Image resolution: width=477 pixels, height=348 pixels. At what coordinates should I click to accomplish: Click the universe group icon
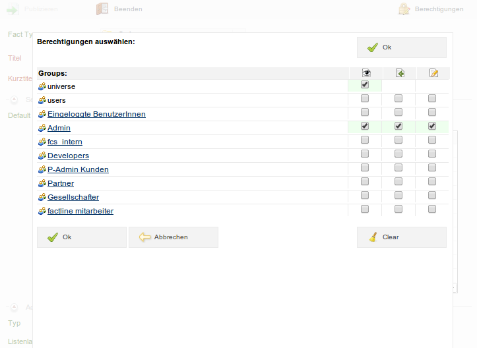[x=42, y=86]
